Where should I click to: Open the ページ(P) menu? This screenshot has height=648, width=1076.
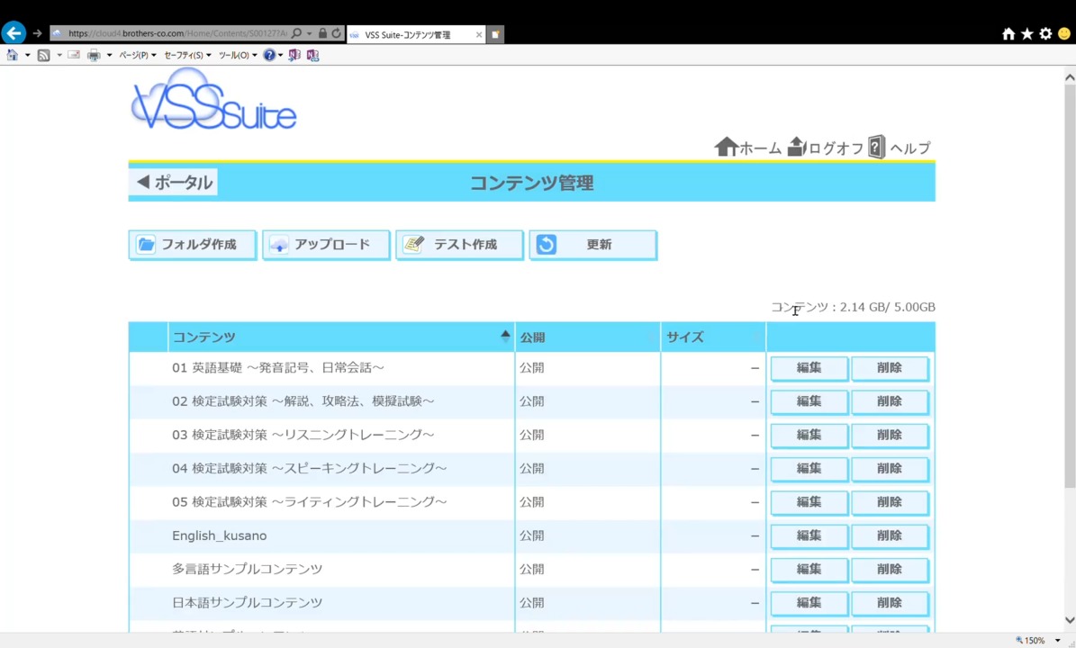(x=137, y=55)
